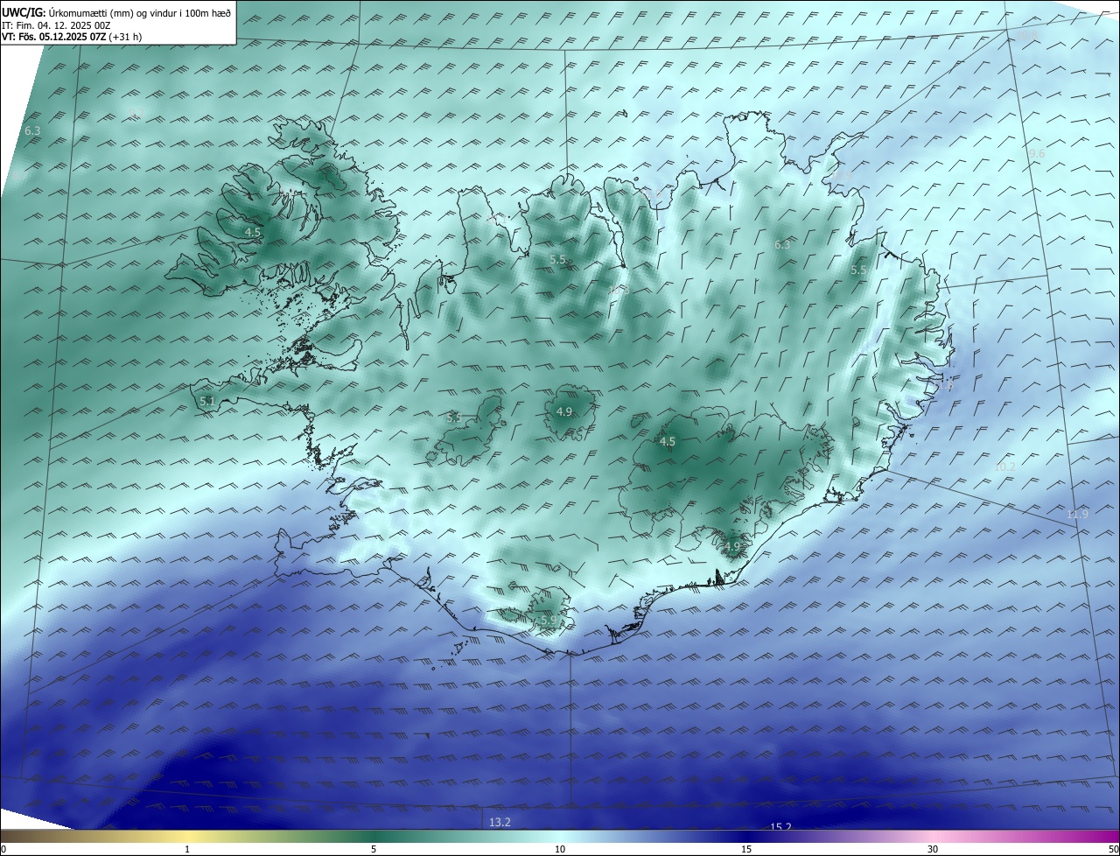Select the initial time line "IT: Fim. 04. 12. 2025 00Z"

click(x=56, y=25)
